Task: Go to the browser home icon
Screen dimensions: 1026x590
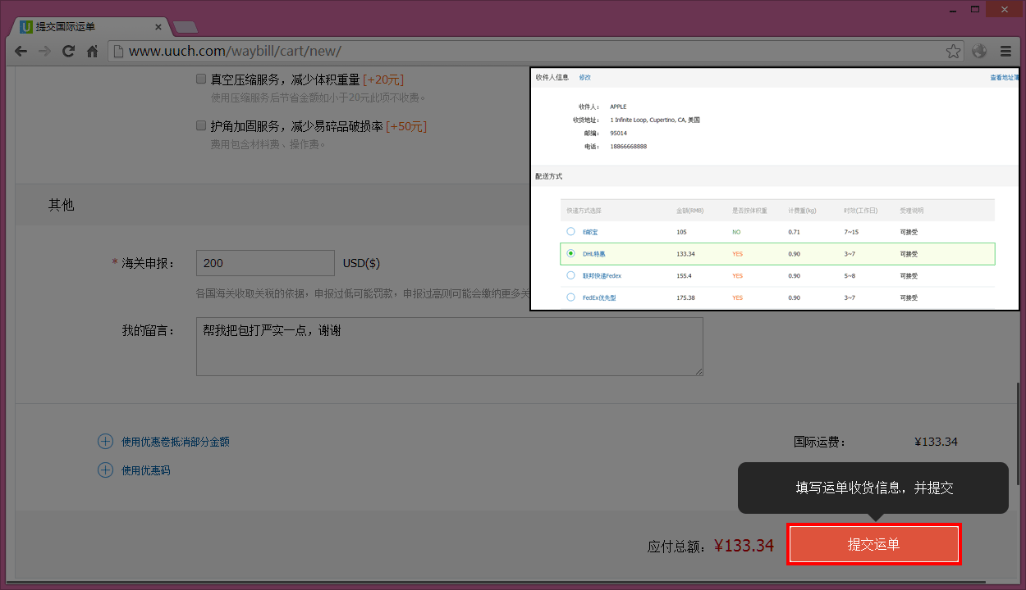Action: pyautogui.click(x=93, y=51)
